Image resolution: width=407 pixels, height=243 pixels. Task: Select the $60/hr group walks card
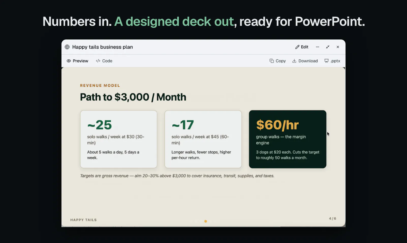point(287,139)
